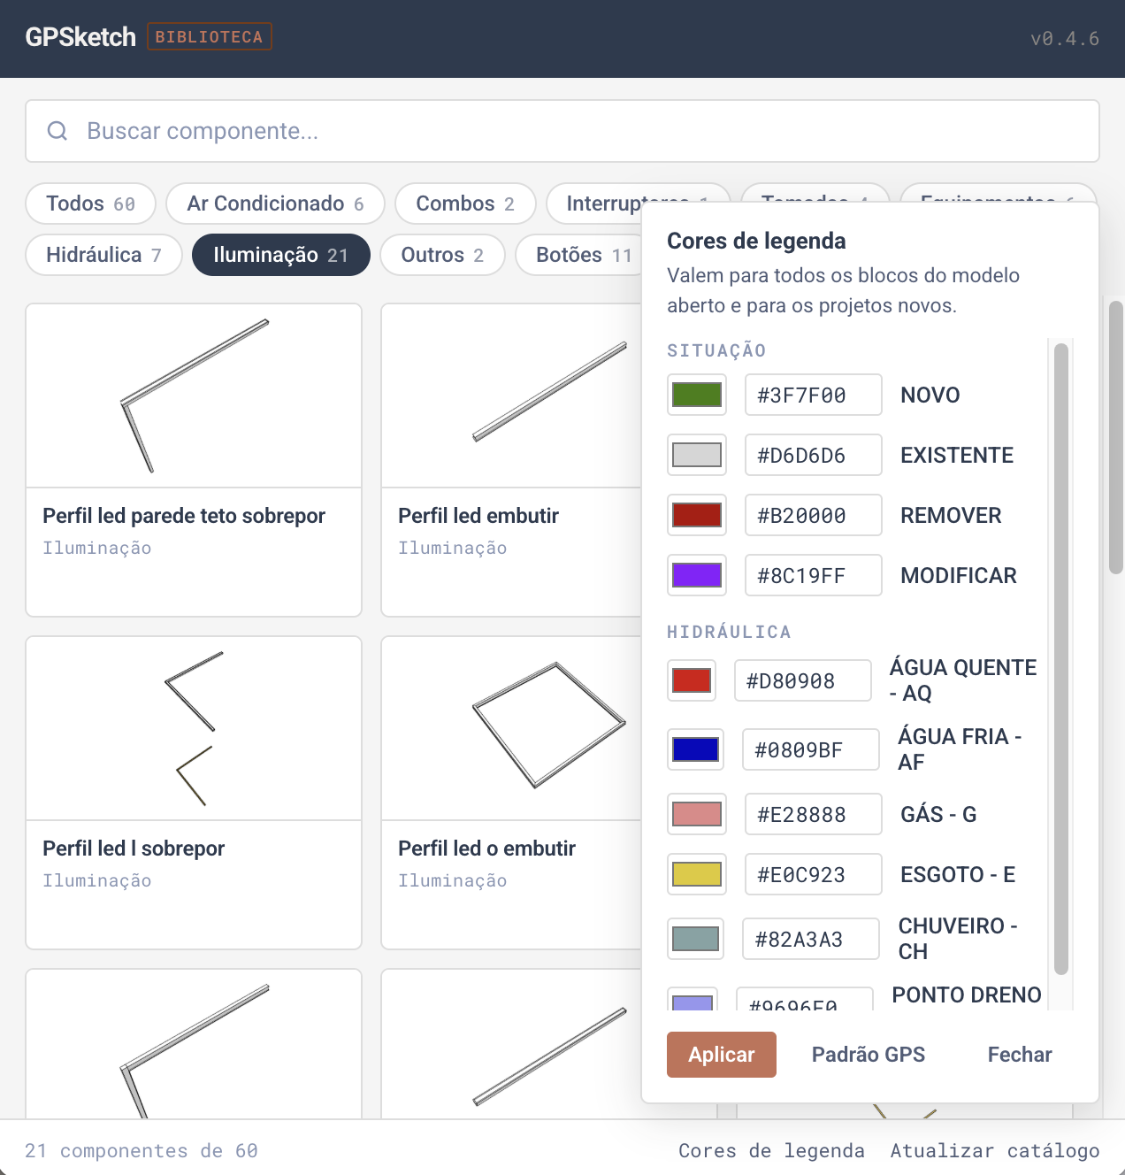This screenshot has height=1175, width=1125.
Task: Change the CHUVEIRO - CH color swatch
Action: pyautogui.click(x=695, y=939)
